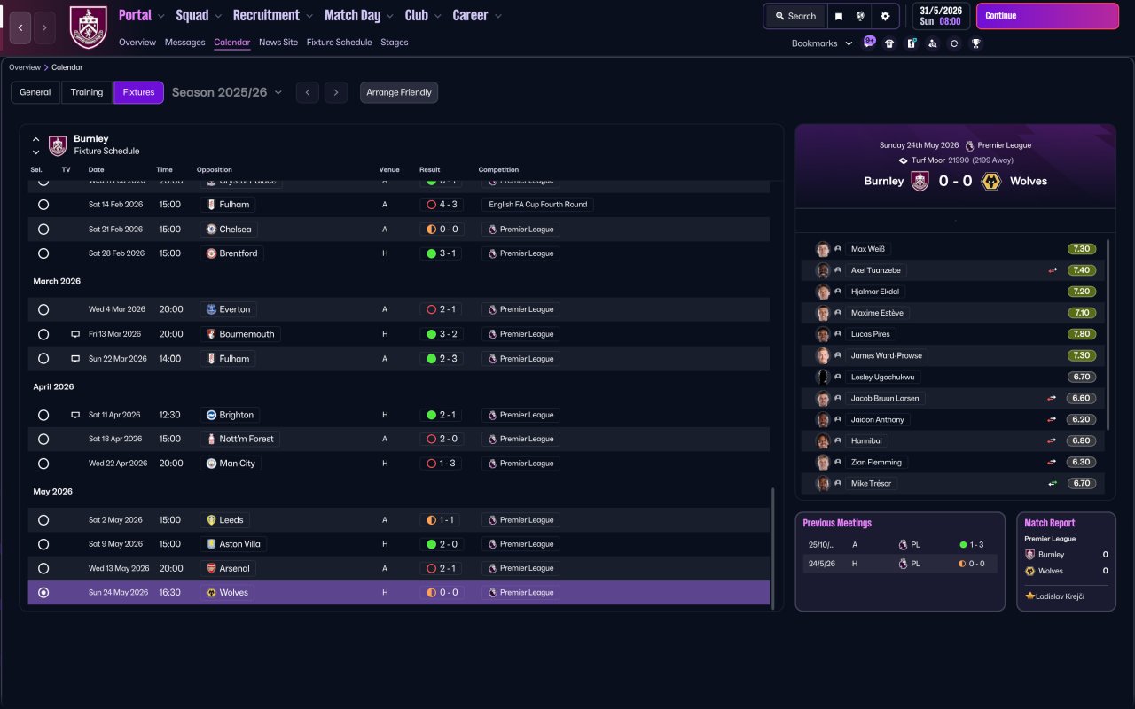Click the Burnley club crest in header

point(88,27)
